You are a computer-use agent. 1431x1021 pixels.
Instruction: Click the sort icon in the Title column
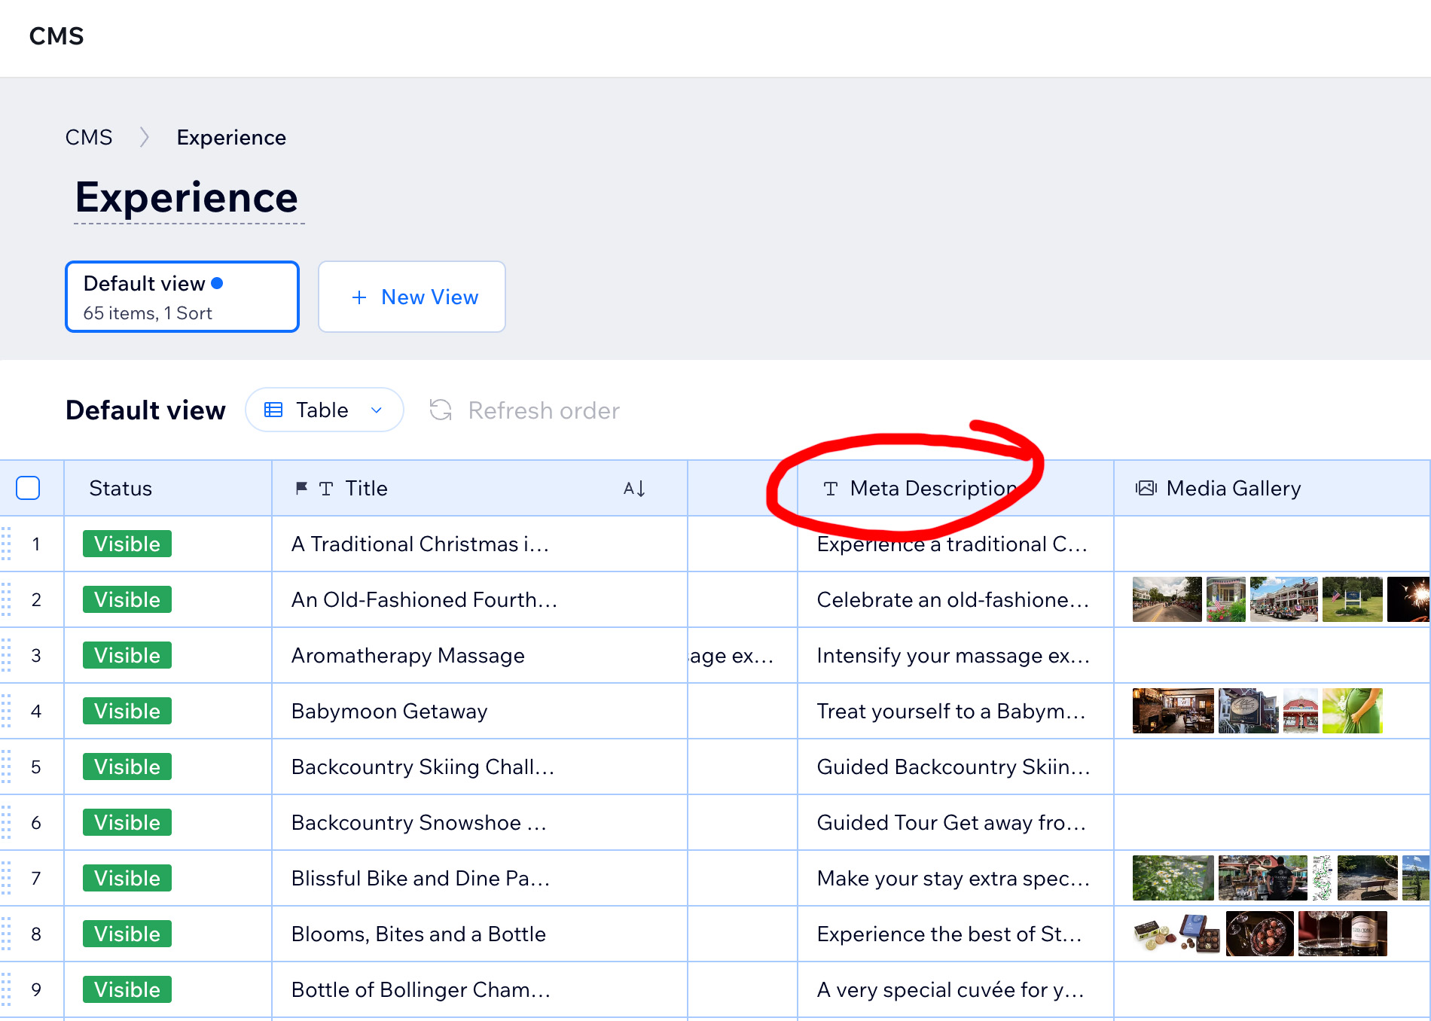[633, 488]
